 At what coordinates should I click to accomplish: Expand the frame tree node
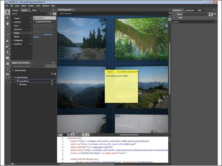18,84
